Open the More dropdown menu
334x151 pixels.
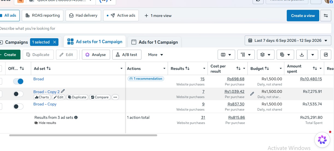pyautogui.click(x=155, y=55)
